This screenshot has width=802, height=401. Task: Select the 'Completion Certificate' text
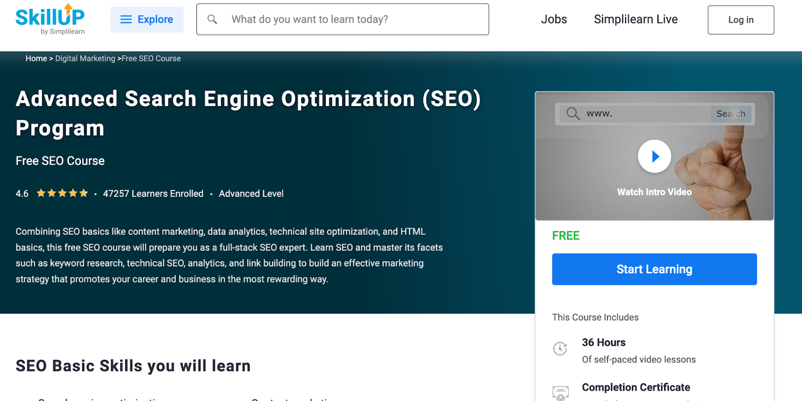pyautogui.click(x=636, y=387)
